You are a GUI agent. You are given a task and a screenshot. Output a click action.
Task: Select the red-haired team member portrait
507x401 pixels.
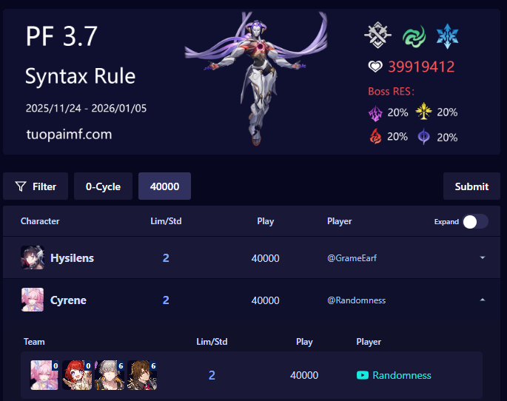click(x=77, y=375)
